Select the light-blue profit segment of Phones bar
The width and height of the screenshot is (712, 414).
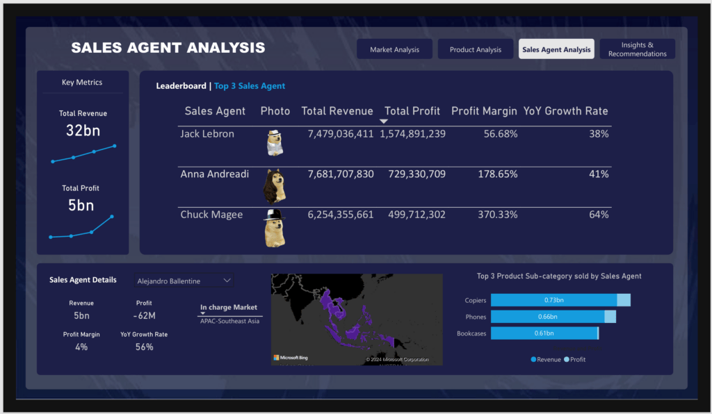[610, 317]
